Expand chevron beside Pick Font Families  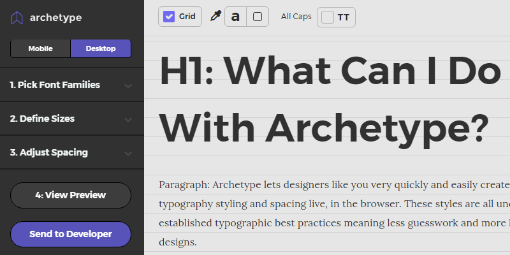click(128, 85)
